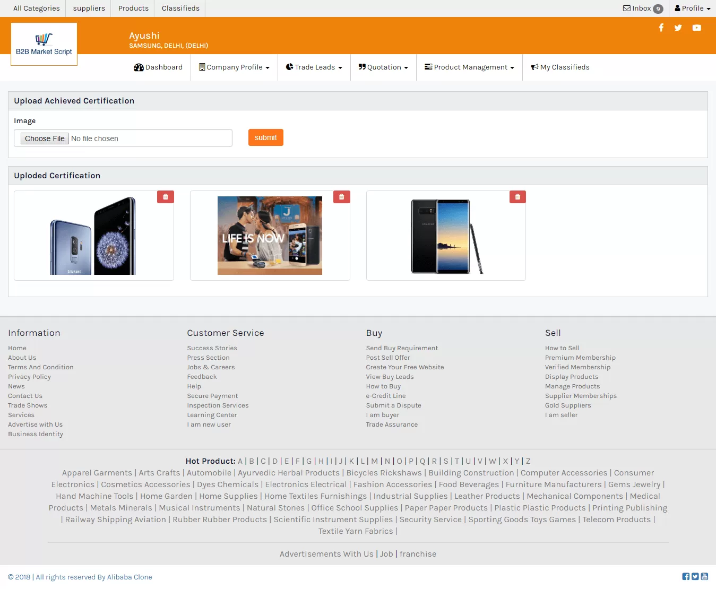
Task: Remove the third certification with trash icon
Action: 517,197
